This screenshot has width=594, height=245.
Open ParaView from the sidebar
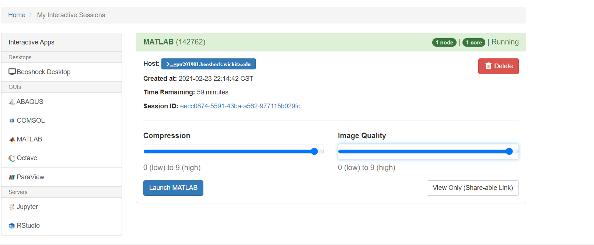[62, 177]
